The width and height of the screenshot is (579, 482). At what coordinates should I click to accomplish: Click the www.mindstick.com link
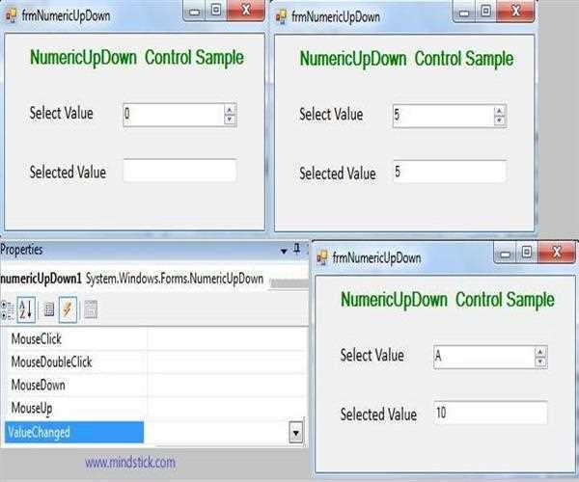pyautogui.click(x=130, y=463)
